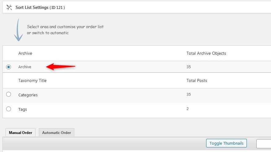271x152 pixels.
Task: Click the blue down arrow graphic
Action: 18,30
